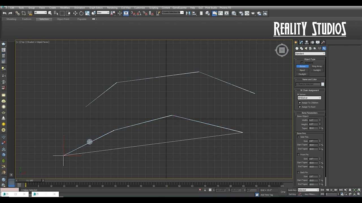Open the Material Editor icon

(x=234, y=13)
